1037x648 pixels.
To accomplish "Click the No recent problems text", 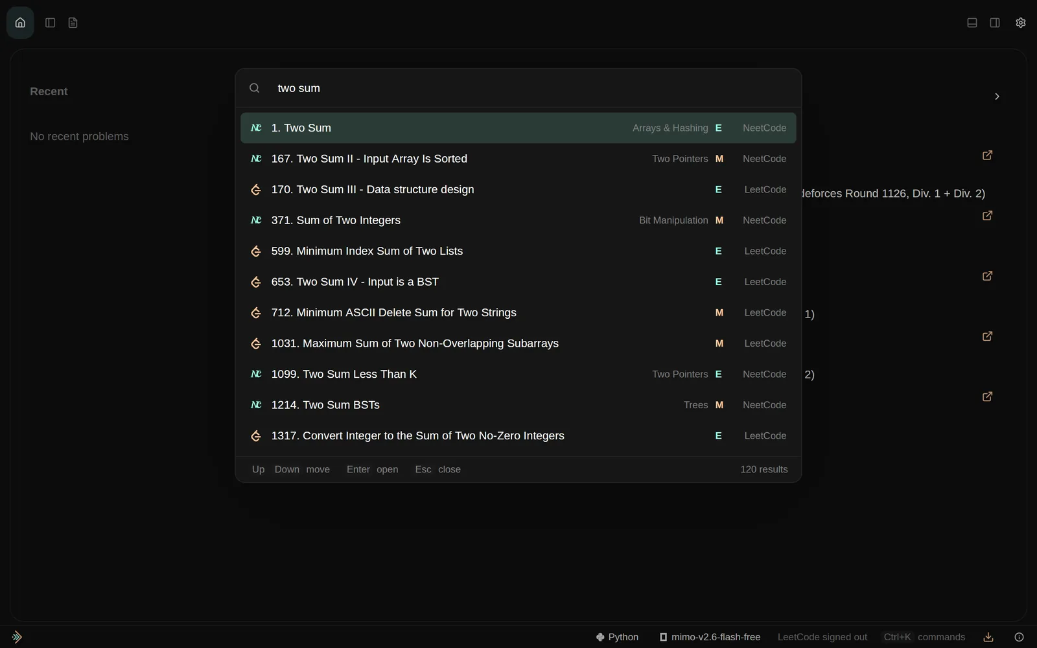I will (79, 136).
